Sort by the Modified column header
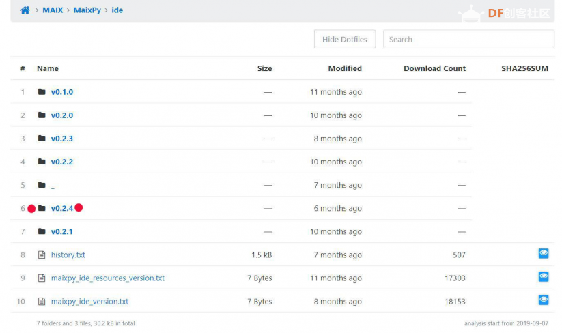 tap(345, 68)
